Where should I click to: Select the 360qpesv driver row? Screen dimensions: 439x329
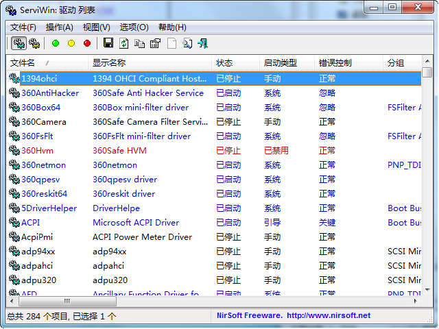pos(214,180)
